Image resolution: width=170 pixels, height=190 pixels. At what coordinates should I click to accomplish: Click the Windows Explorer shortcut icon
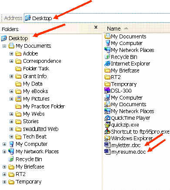(107, 138)
